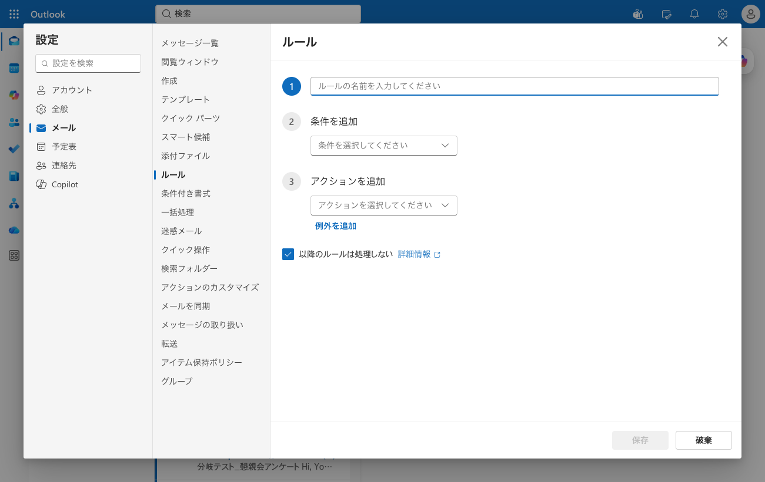Open クイック操作 settings page

coord(185,250)
